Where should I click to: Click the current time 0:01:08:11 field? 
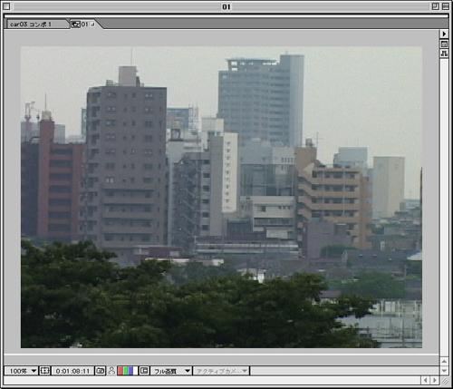(72, 371)
